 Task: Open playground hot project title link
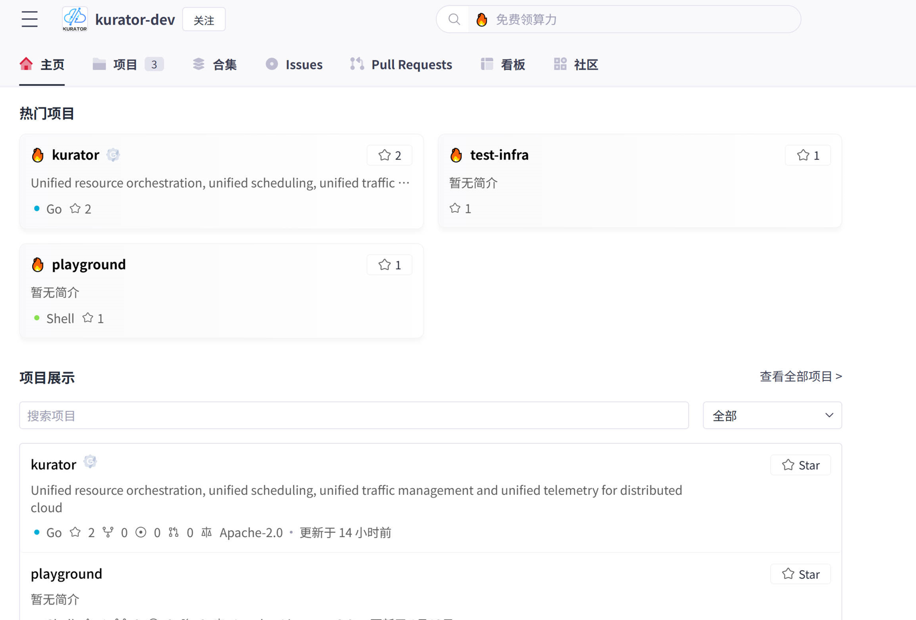89,264
